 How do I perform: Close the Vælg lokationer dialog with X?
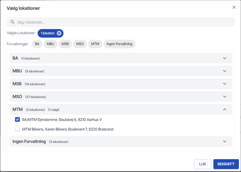coord(234,7)
